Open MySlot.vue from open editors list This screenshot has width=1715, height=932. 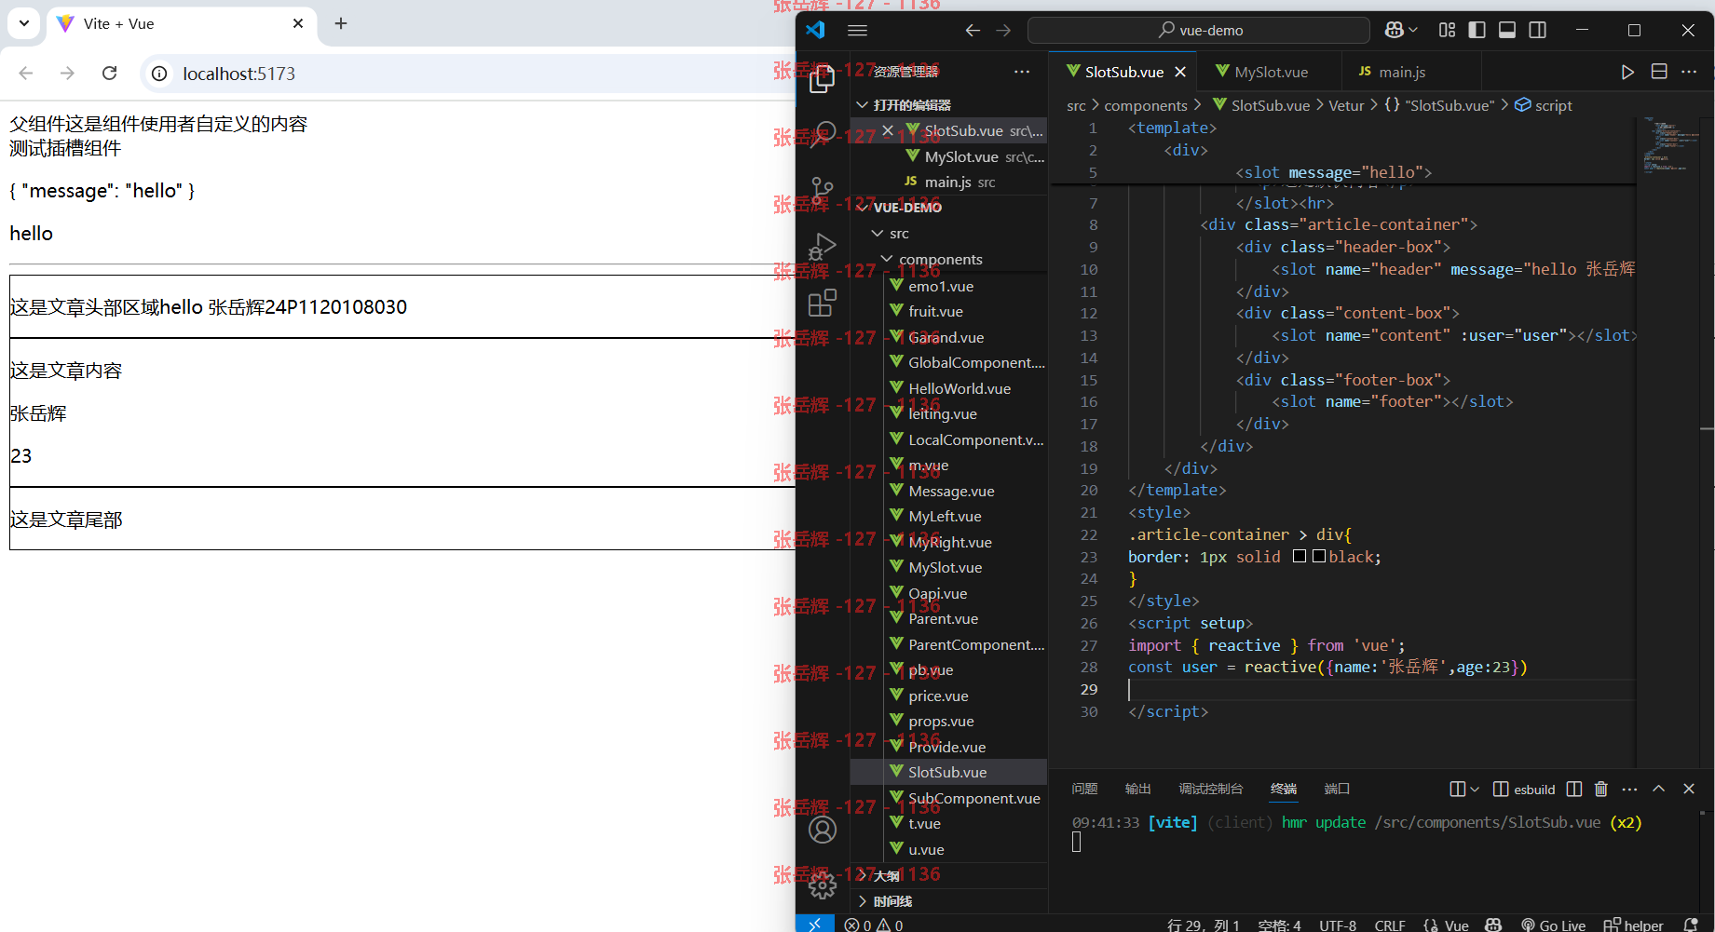pyautogui.click(x=948, y=156)
